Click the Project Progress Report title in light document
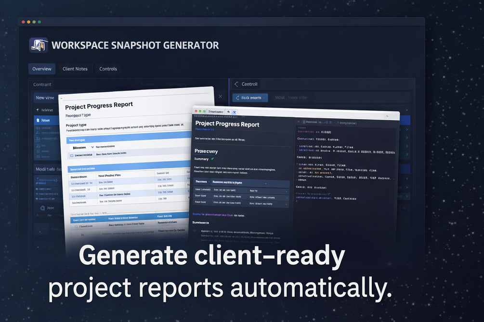Screen dimensions: 484x322 tap(99, 106)
